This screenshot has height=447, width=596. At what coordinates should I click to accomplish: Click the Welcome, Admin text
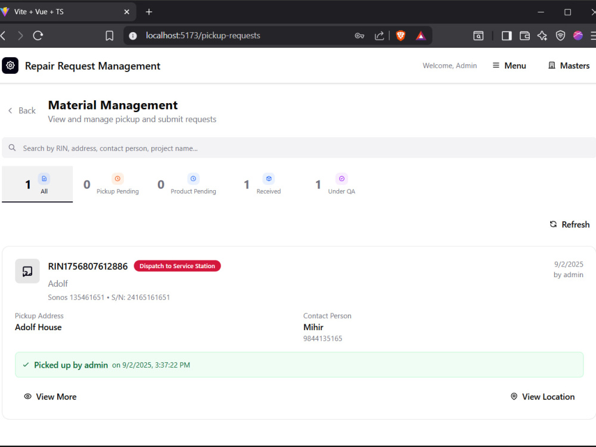point(449,66)
